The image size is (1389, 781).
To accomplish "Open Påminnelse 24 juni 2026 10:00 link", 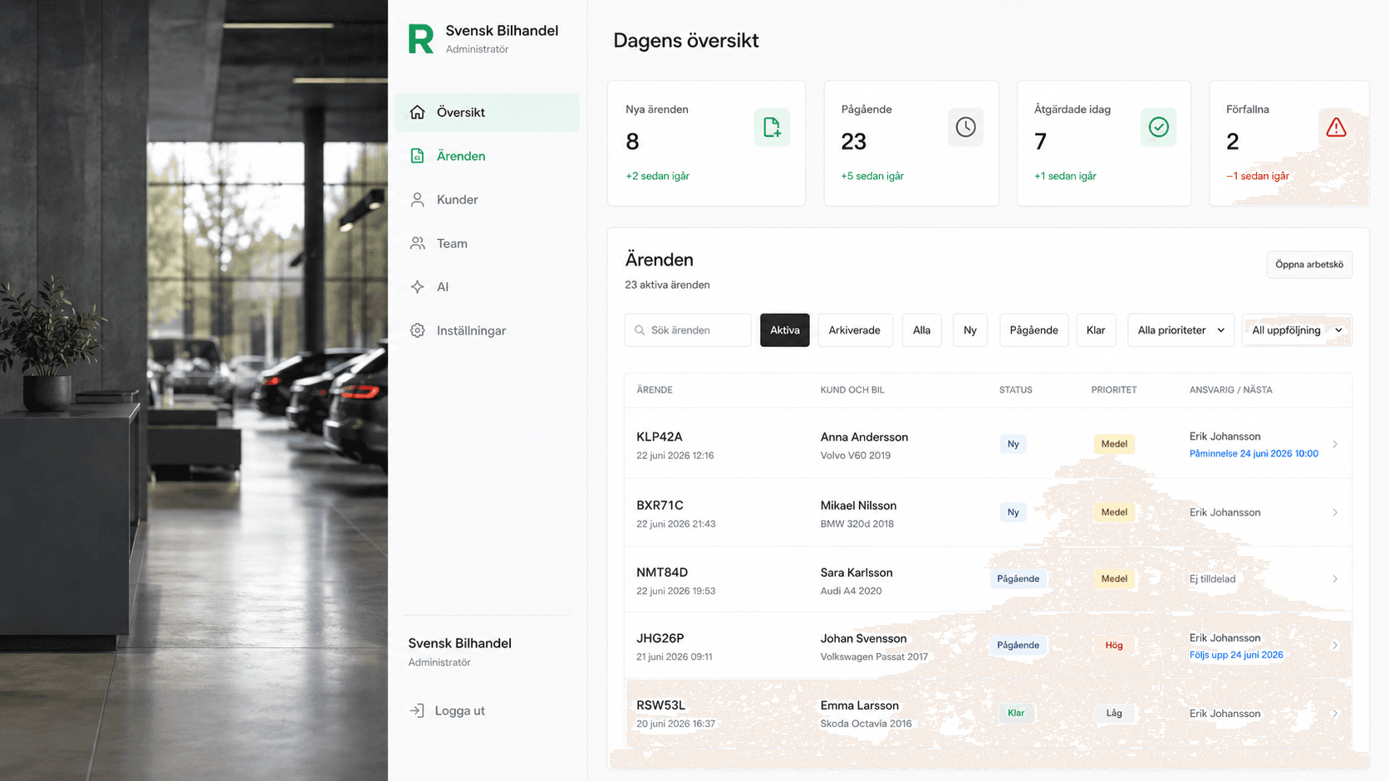I will 1254,454.
